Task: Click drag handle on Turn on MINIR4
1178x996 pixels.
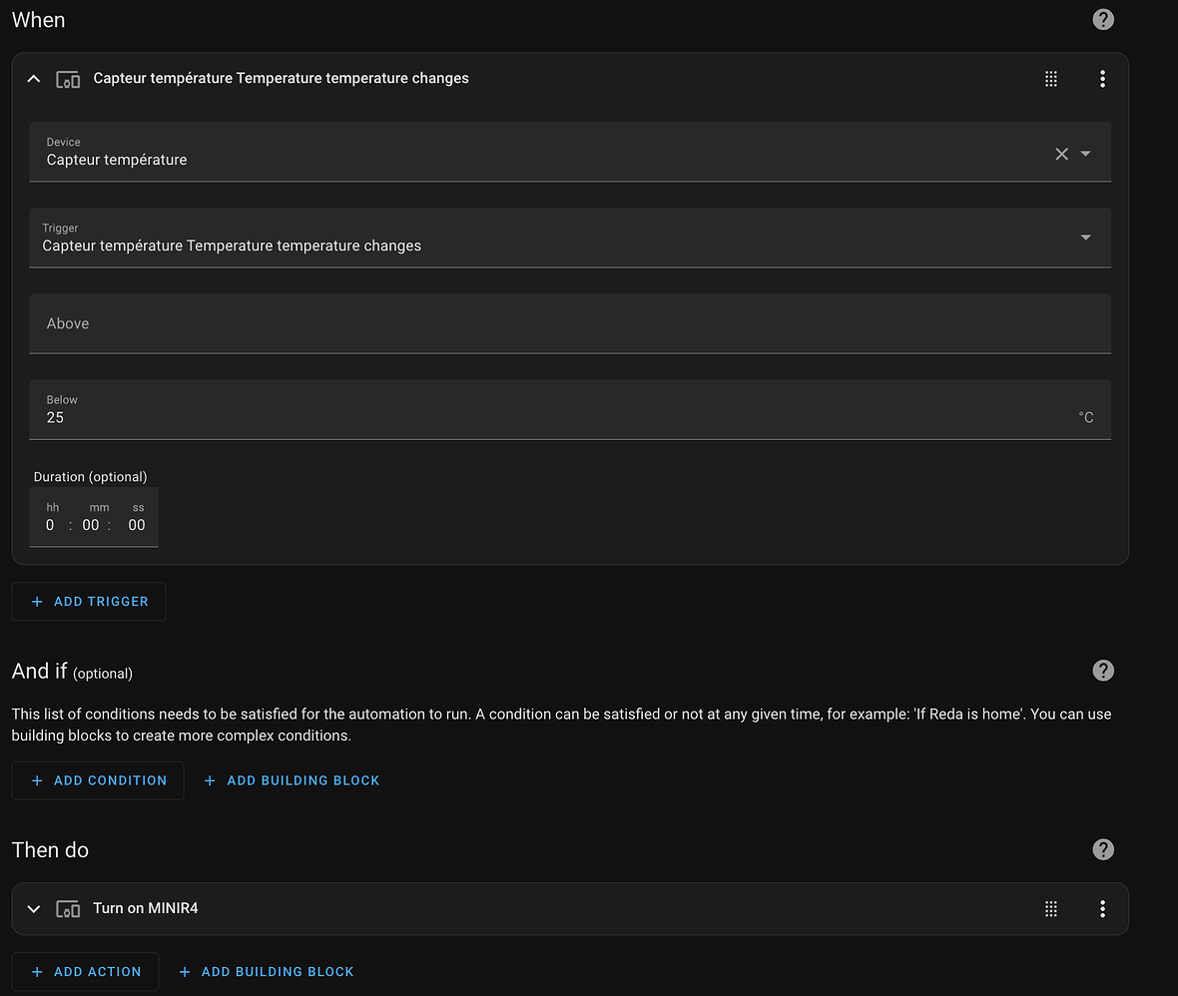Action: pyautogui.click(x=1051, y=908)
